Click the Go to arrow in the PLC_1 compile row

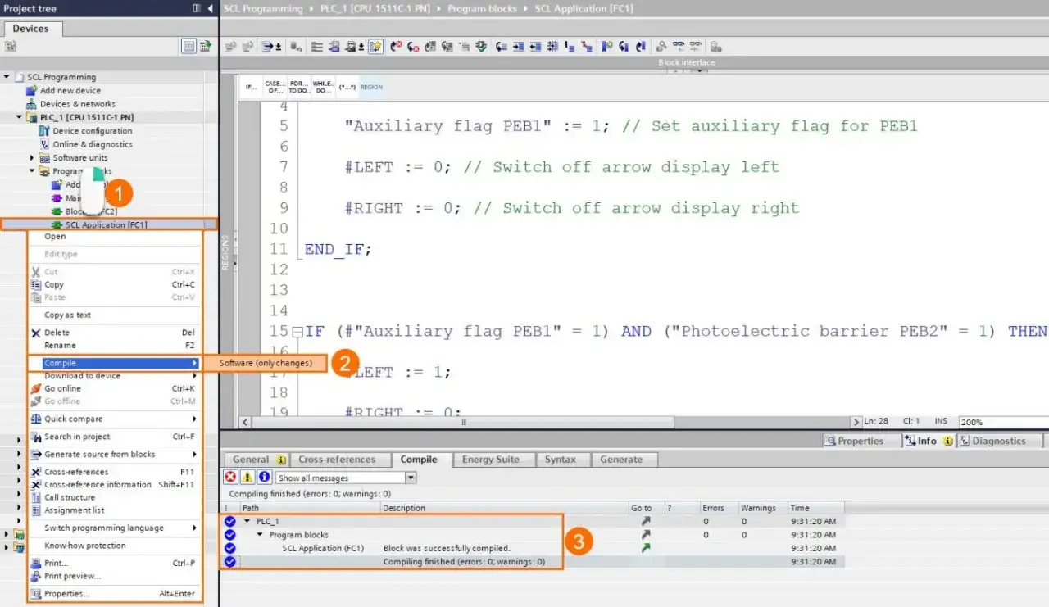(x=646, y=521)
